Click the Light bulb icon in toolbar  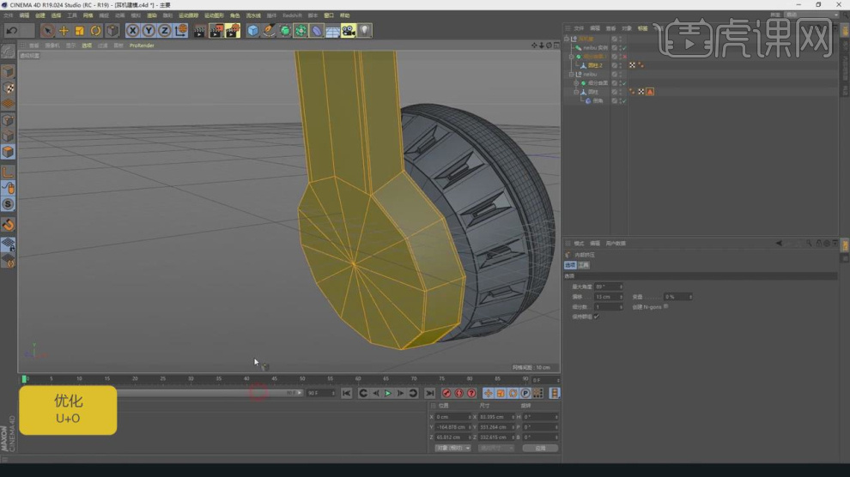pos(365,31)
